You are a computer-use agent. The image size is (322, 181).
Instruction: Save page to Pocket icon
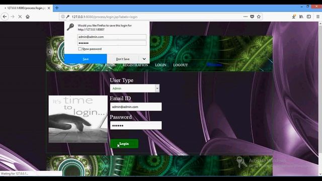tap(252, 17)
